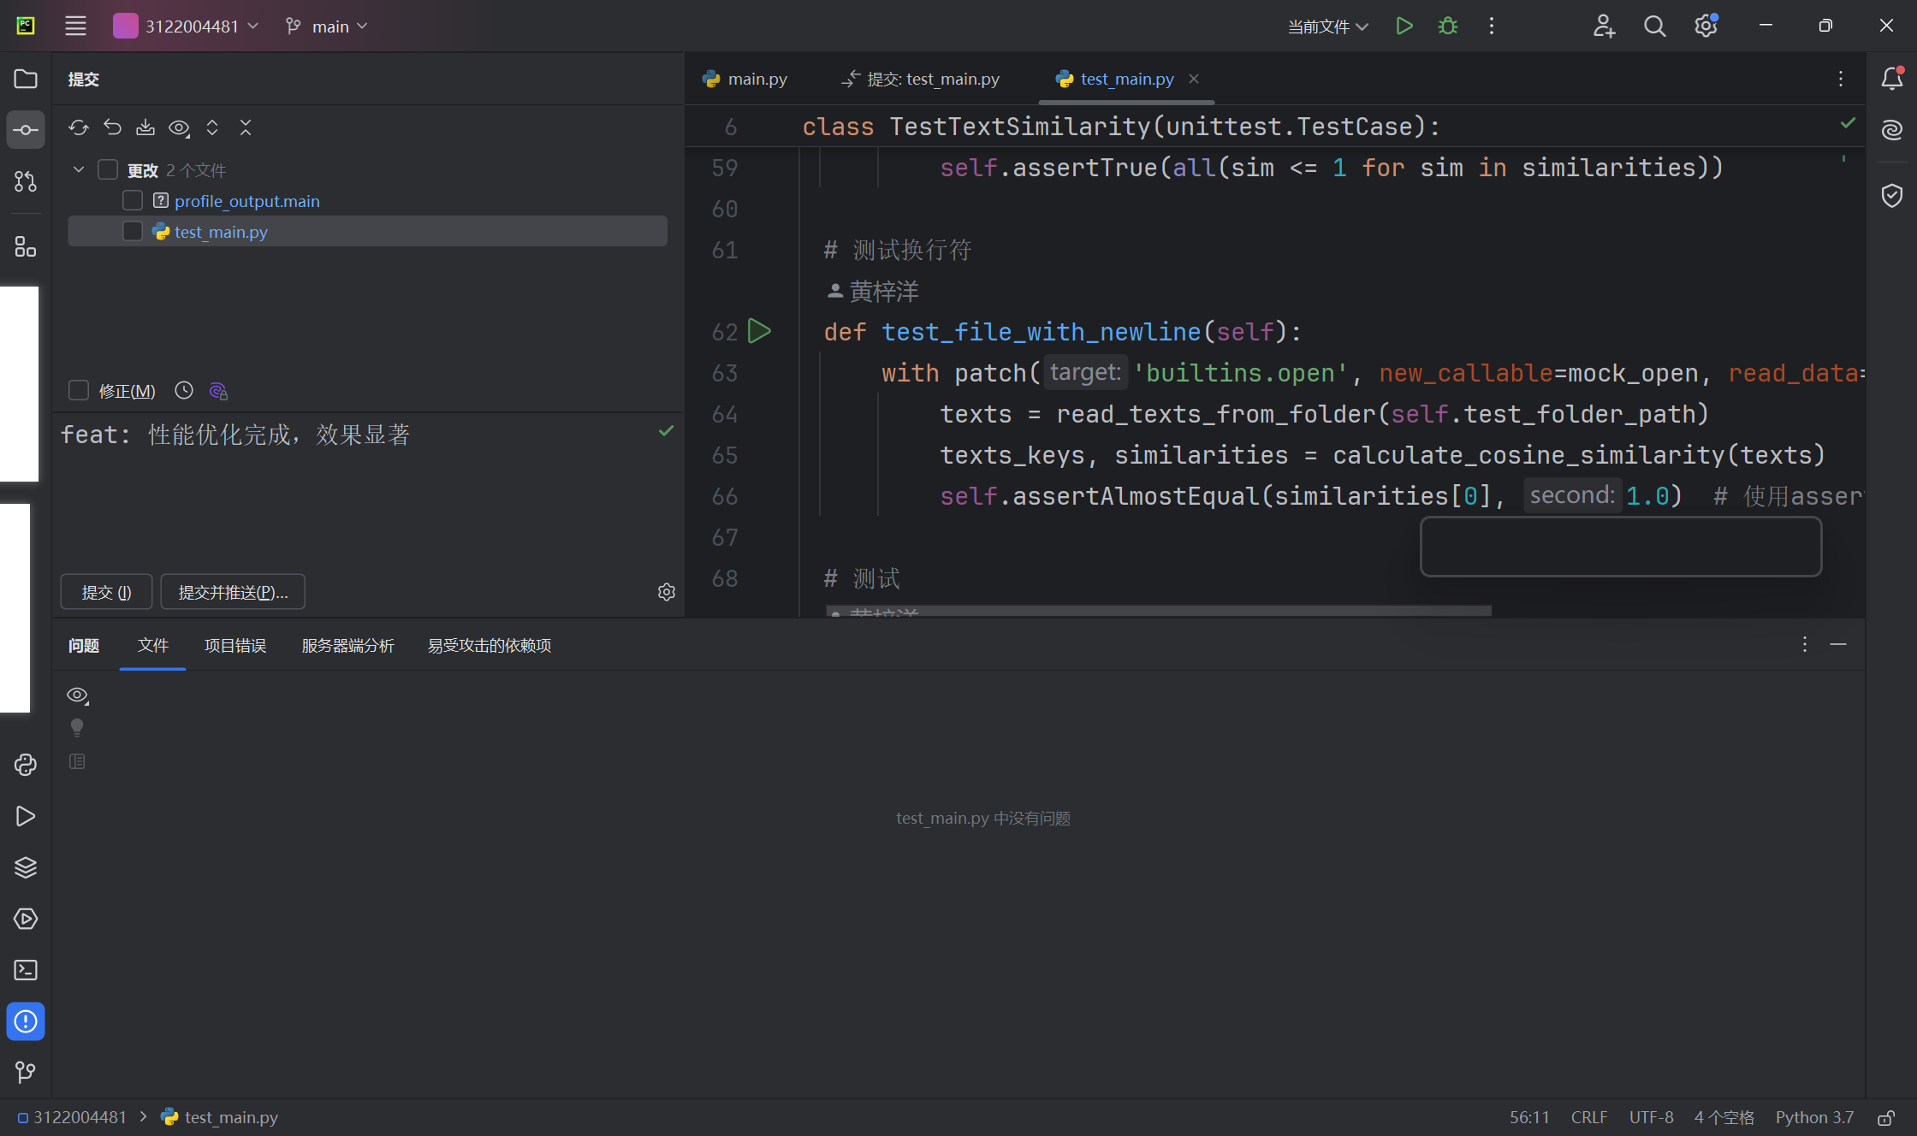Screen dimensions: 1917x1136
Task: Open the Terminal tool window
Action: [26, 970]
